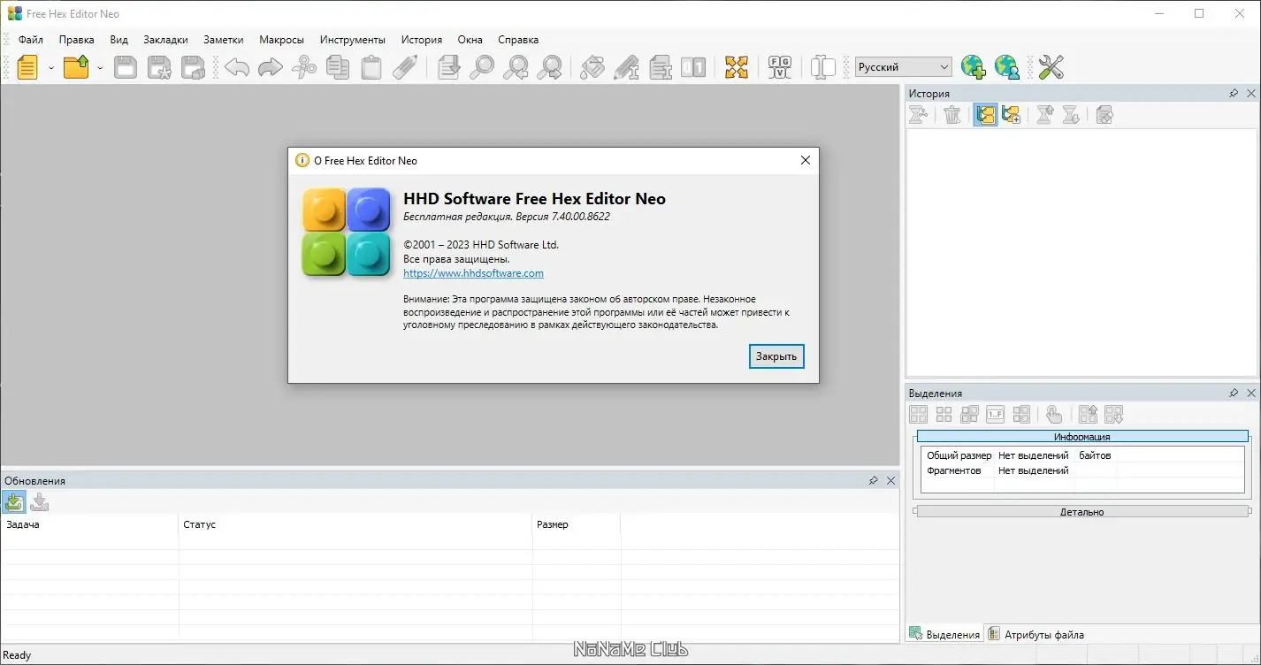Click the pencil edit toolbar icon
This screenshot has height=665, width=1261.
pyautogui.click(x=405, y=67)
